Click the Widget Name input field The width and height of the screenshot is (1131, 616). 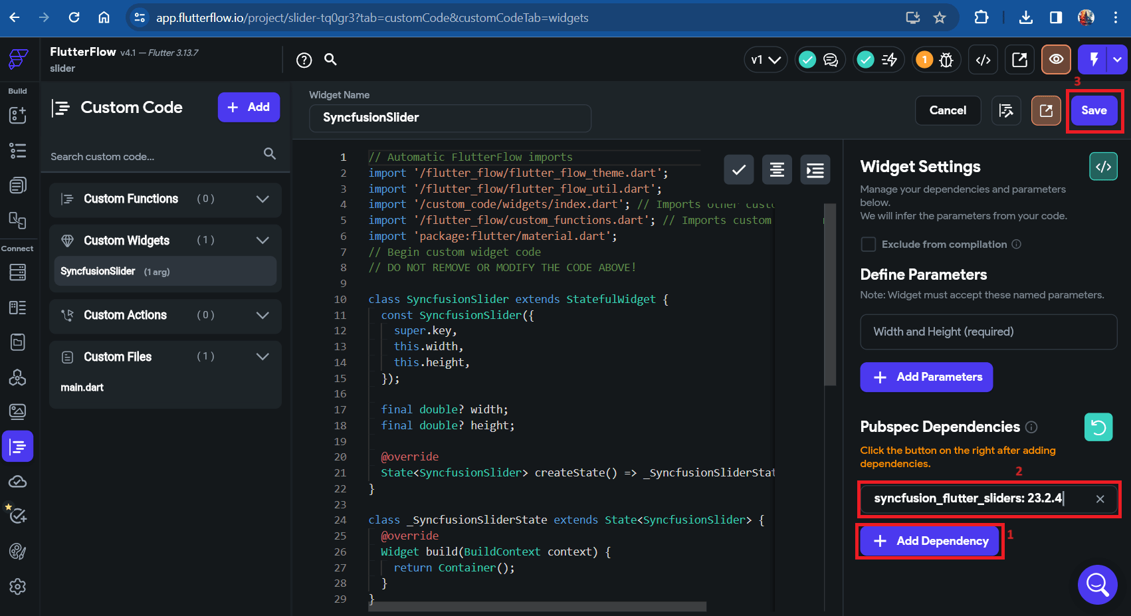pos(450,118)
